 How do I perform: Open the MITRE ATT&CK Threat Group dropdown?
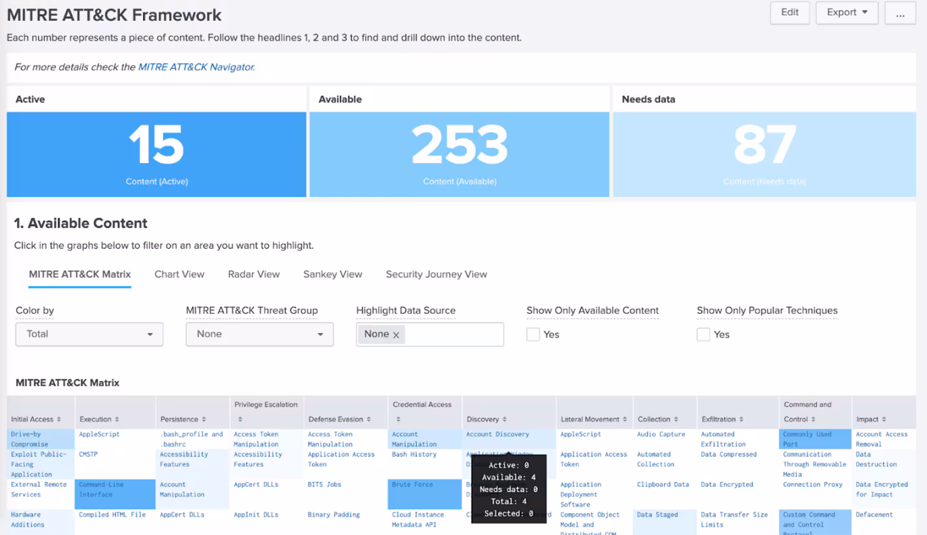pos(259,334)
